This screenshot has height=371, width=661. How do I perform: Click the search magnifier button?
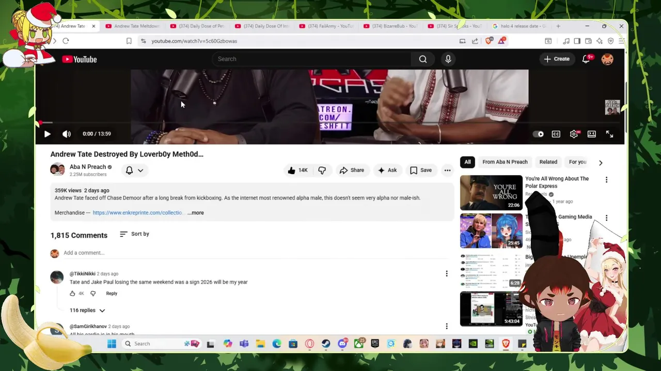[423, 59]
